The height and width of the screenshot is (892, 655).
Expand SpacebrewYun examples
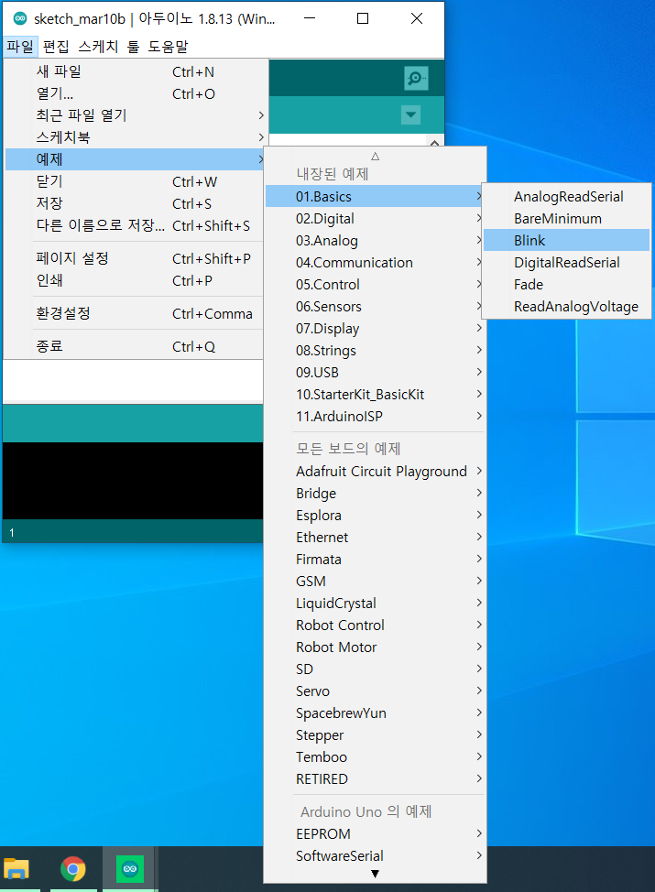375,713
